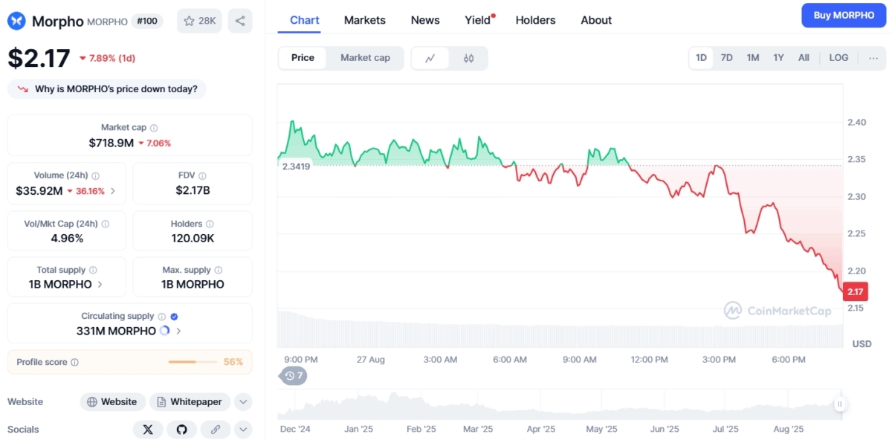Open the GitHub social link
This screenshot has width=892, height=440.
click(181, 430)
